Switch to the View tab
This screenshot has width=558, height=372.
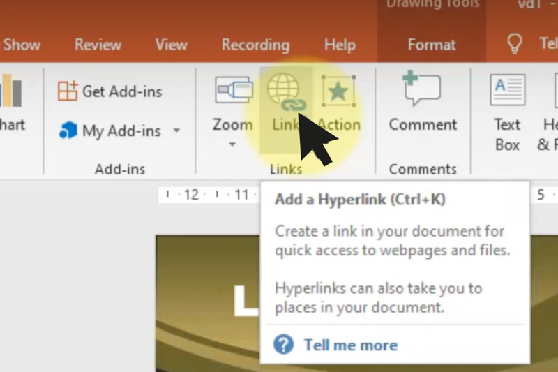171,45
